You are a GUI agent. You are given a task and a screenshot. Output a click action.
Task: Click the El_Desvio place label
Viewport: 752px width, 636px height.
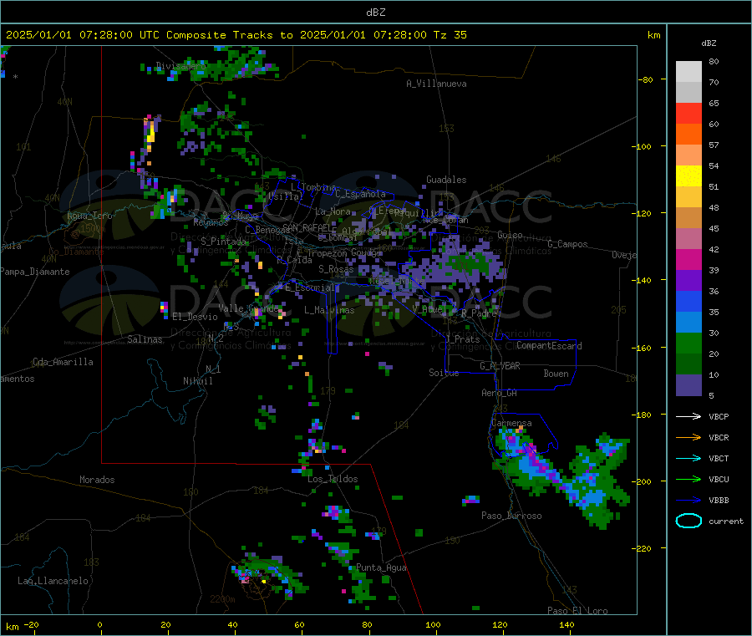point(195,317)
